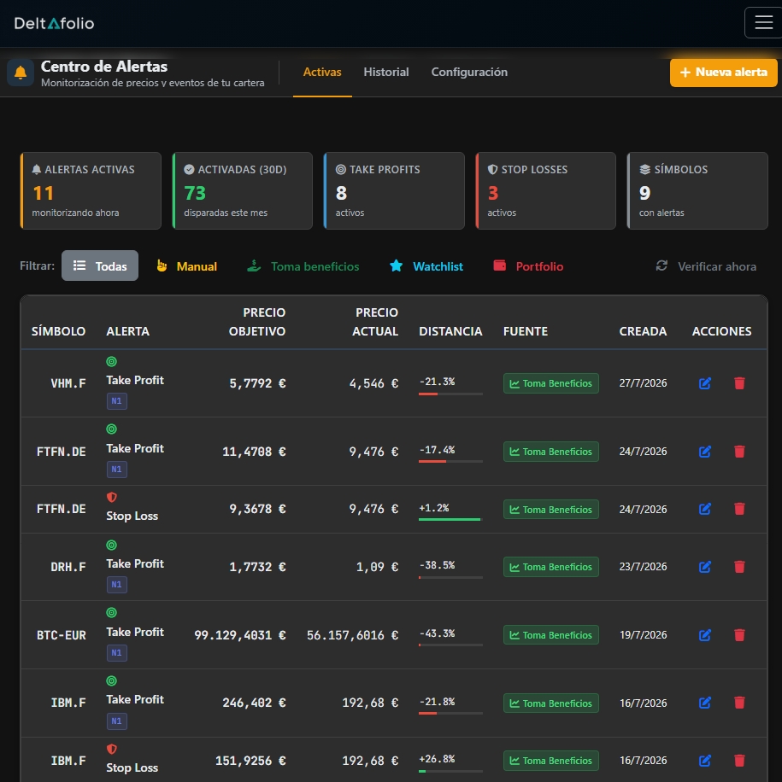Click the -38.5% distance value
The width and height of the screenshot is (782, 782).
(437, 565)
